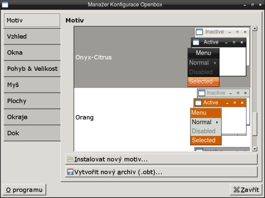Click the X icon on Zavřít button
Screen dimensions: 265x198
tap(236, 190)
